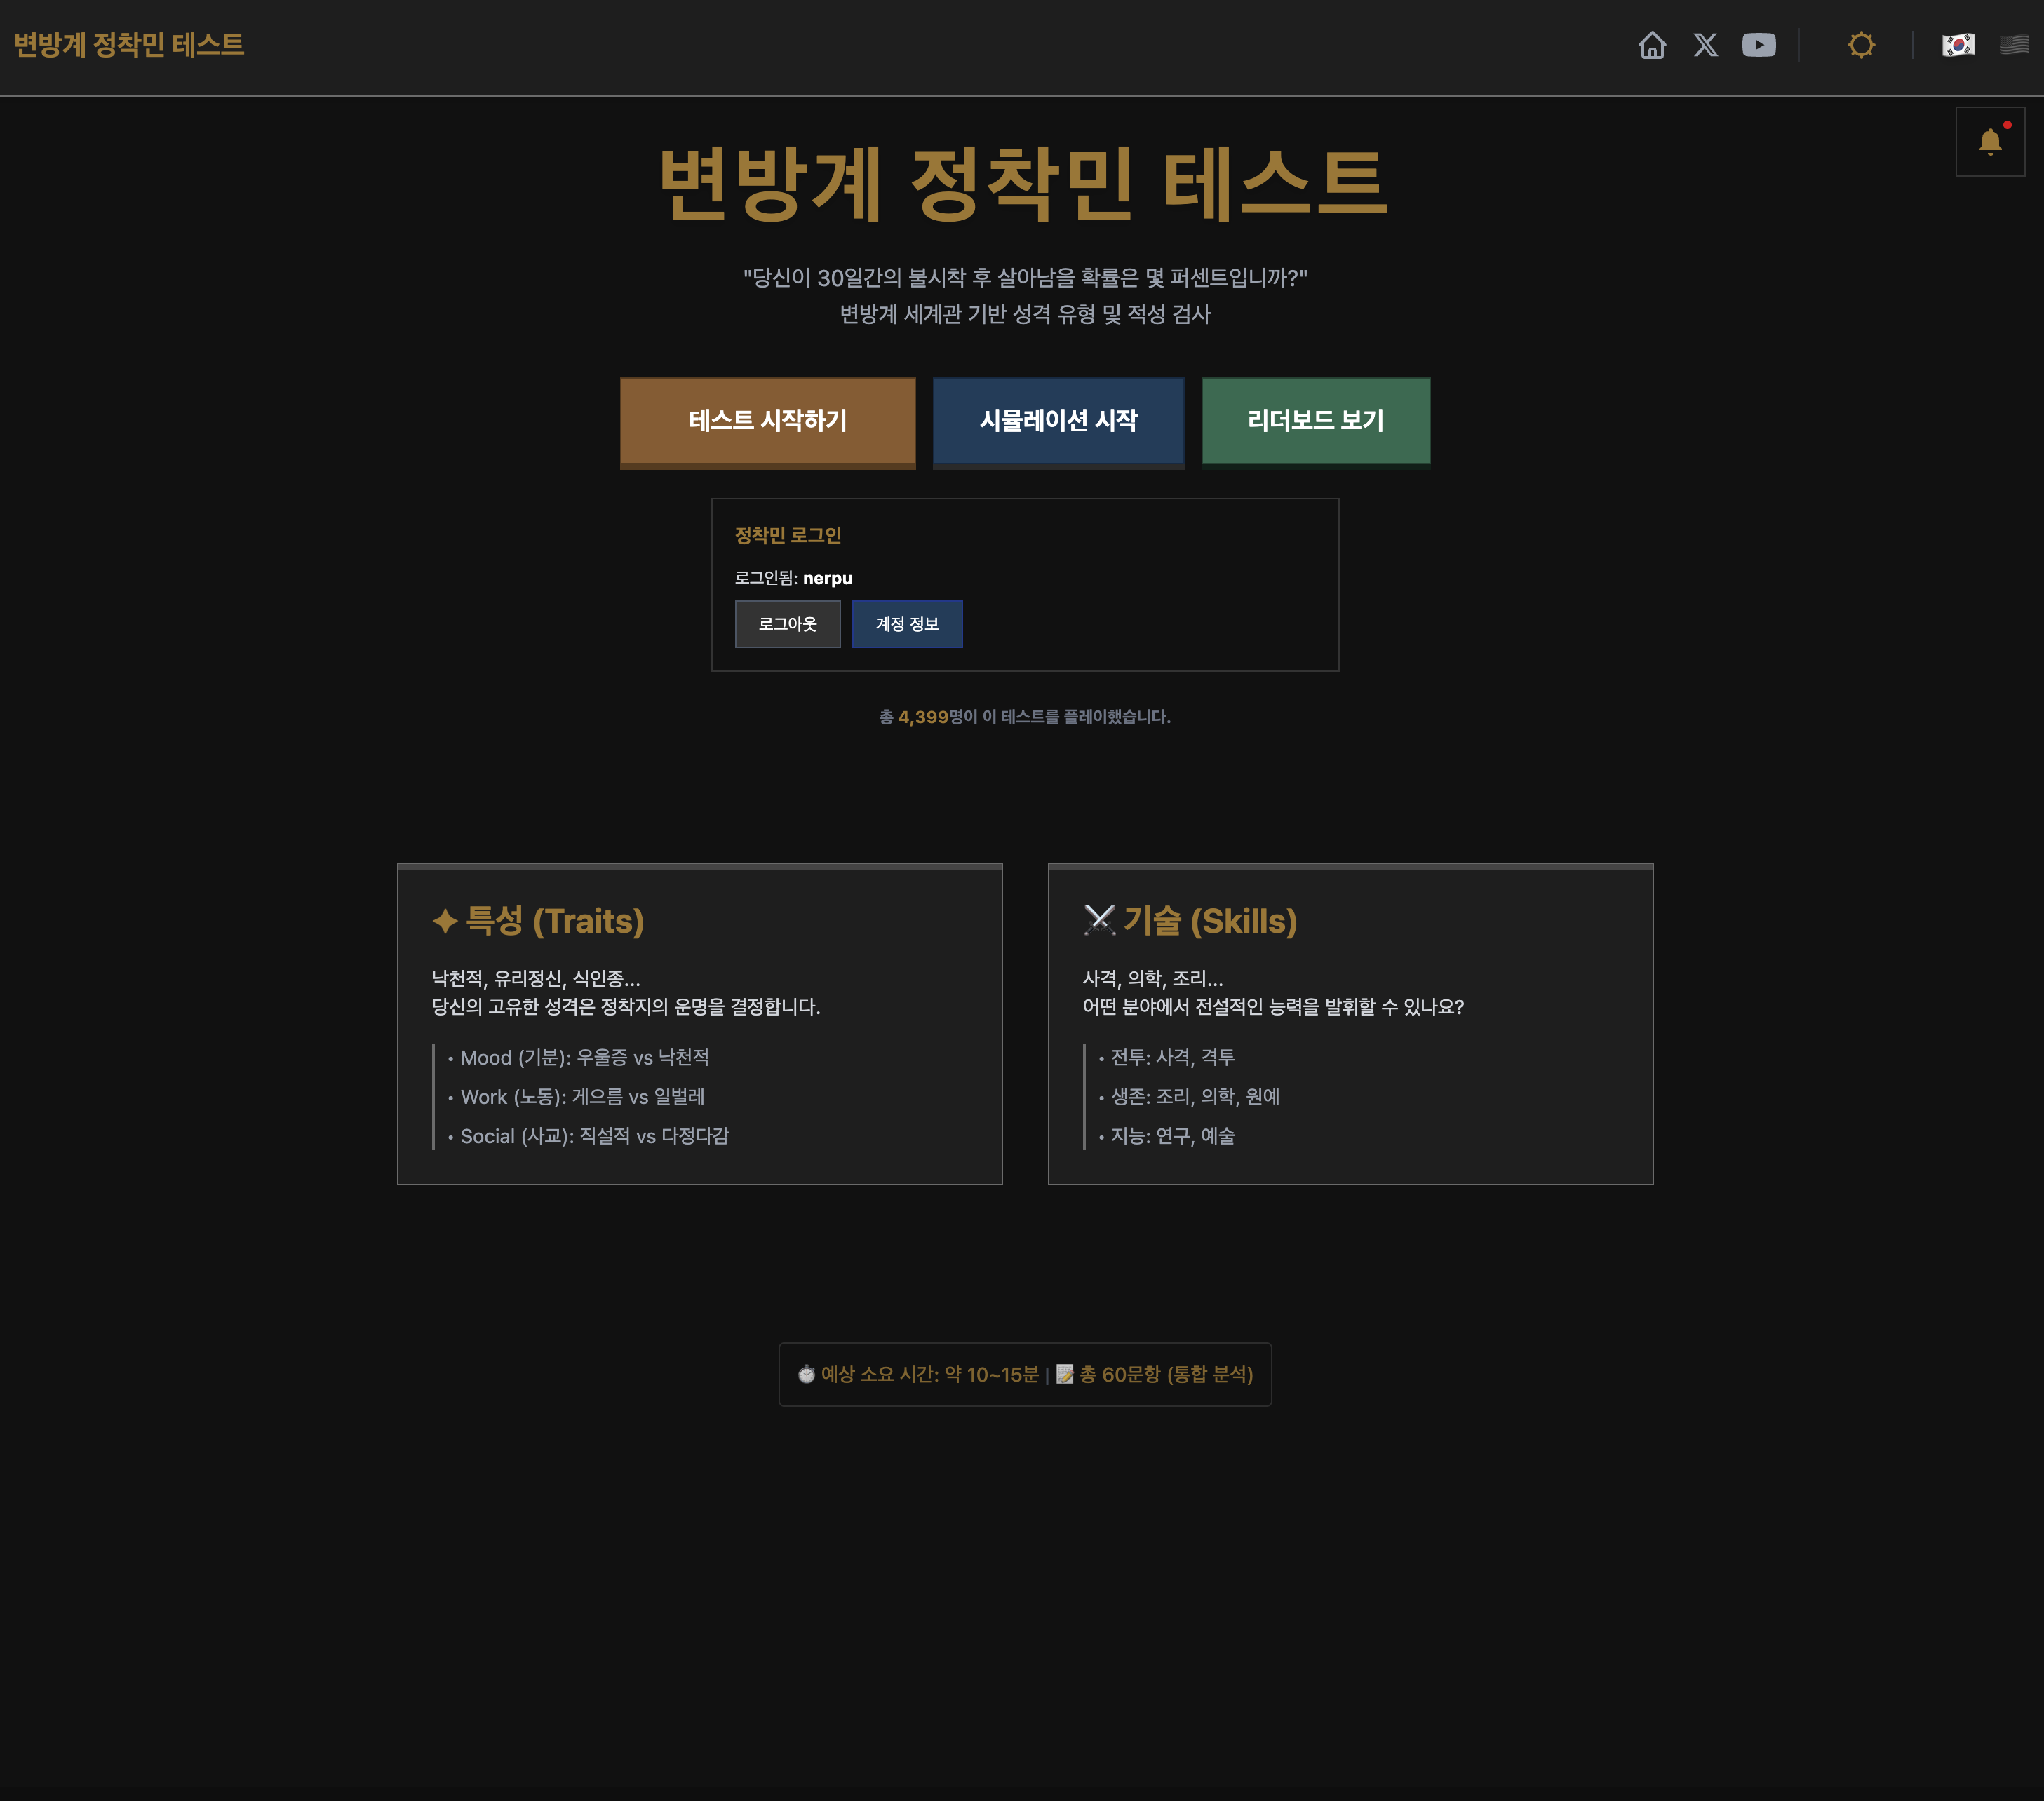
Task: Click the 변방계 정착민 테스트 header logo link
Action: point(129,45)
